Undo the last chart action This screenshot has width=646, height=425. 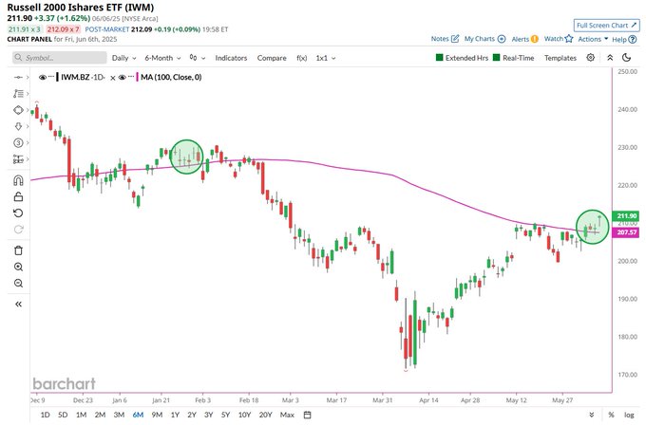click(18, 213)
